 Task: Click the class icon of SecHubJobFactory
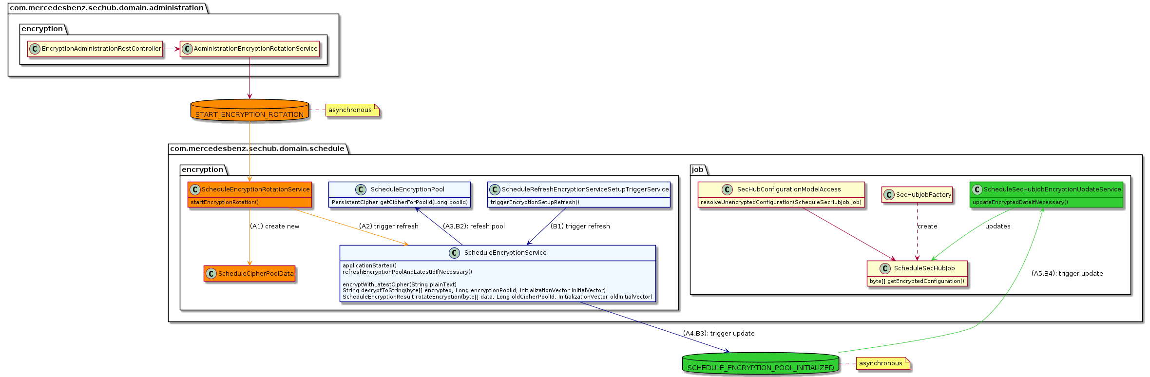tap(889, 195)
